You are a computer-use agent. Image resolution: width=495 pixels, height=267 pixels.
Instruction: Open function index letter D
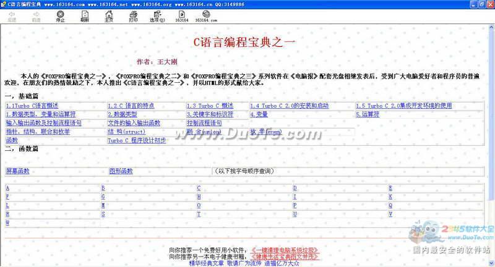pyautogui.click(x=295, y=188)
